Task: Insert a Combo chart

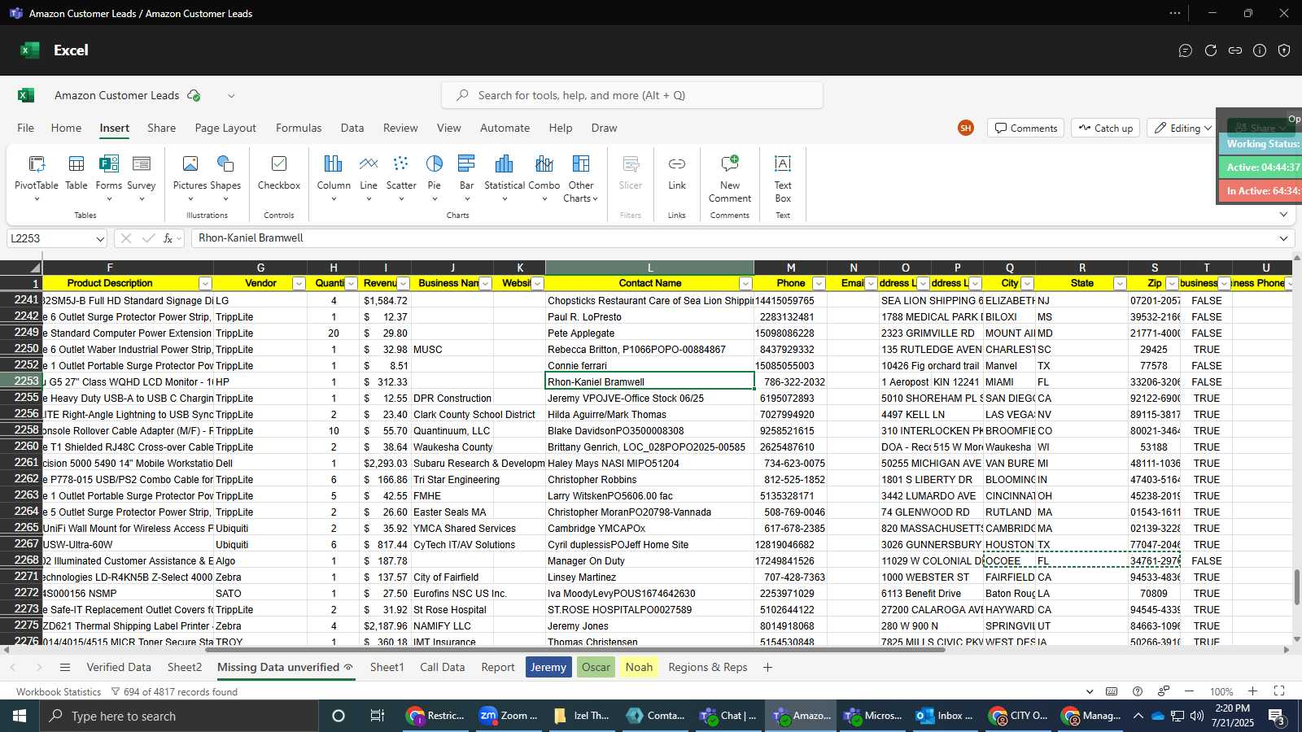Action: tap(544, 177)
